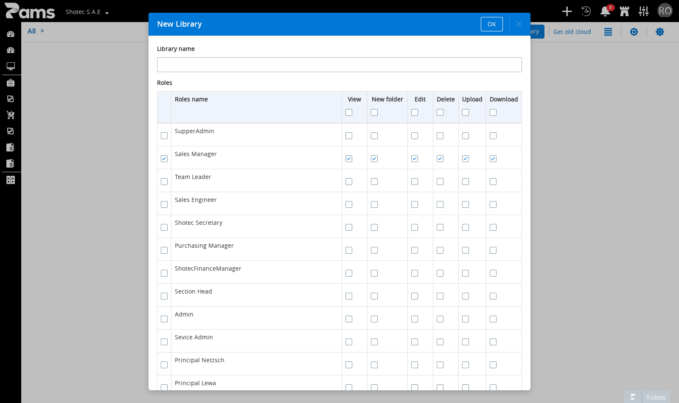The height and width of the screenshot is (403, 679).
Task: Toggle the Delete header checkbox
Action: [x=440, y=112]
